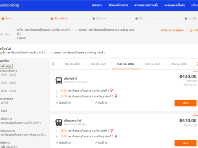The image size is (198, 148).
Task: Filter by origin station ภูเก็ต แห่งที่ 2
Action: (21, 123)
